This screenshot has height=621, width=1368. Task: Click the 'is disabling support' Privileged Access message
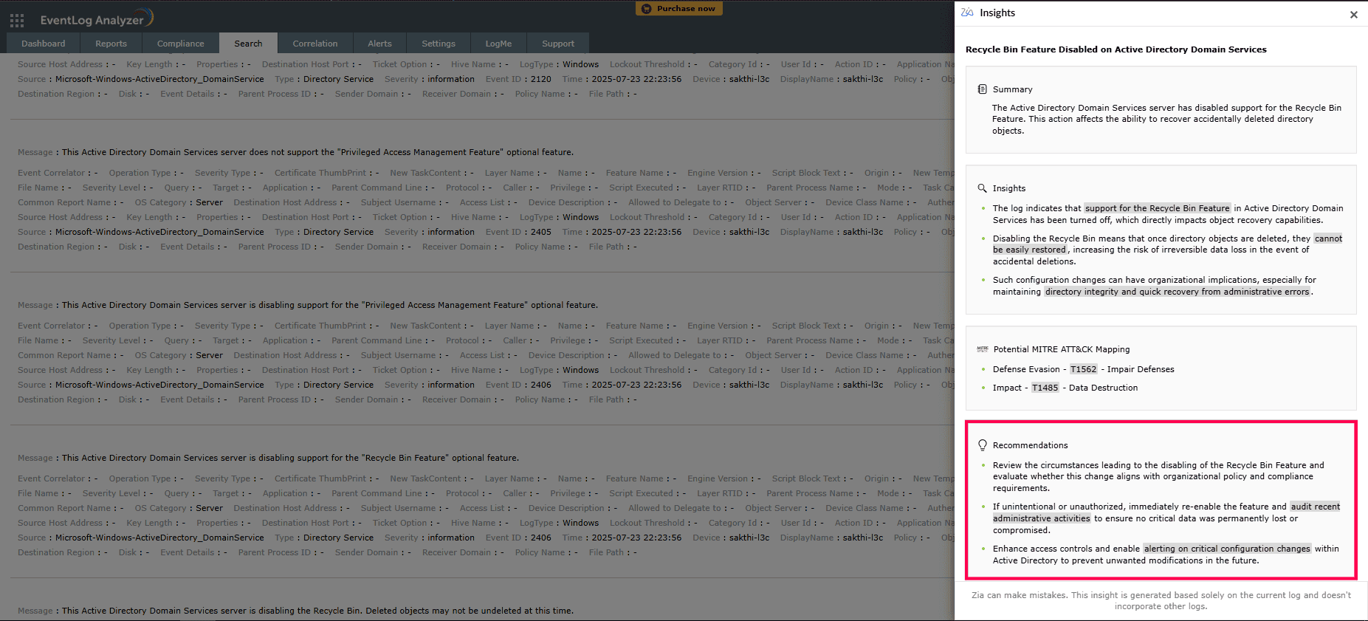(330, 305)
